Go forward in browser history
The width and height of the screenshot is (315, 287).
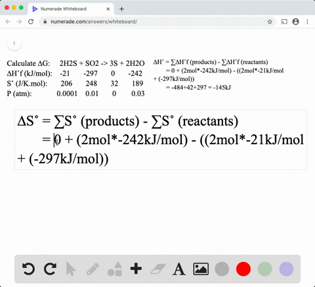pyautogui.click(x=19, y=22)
